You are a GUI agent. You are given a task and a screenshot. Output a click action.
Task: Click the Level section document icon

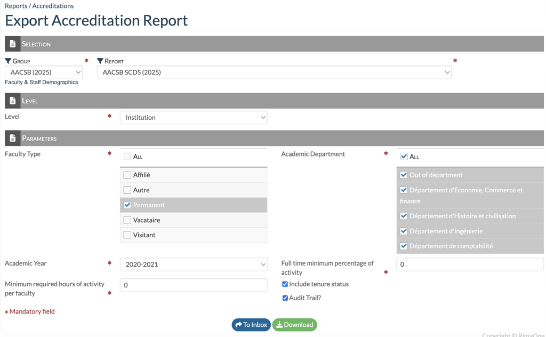[x=13, y=101]
